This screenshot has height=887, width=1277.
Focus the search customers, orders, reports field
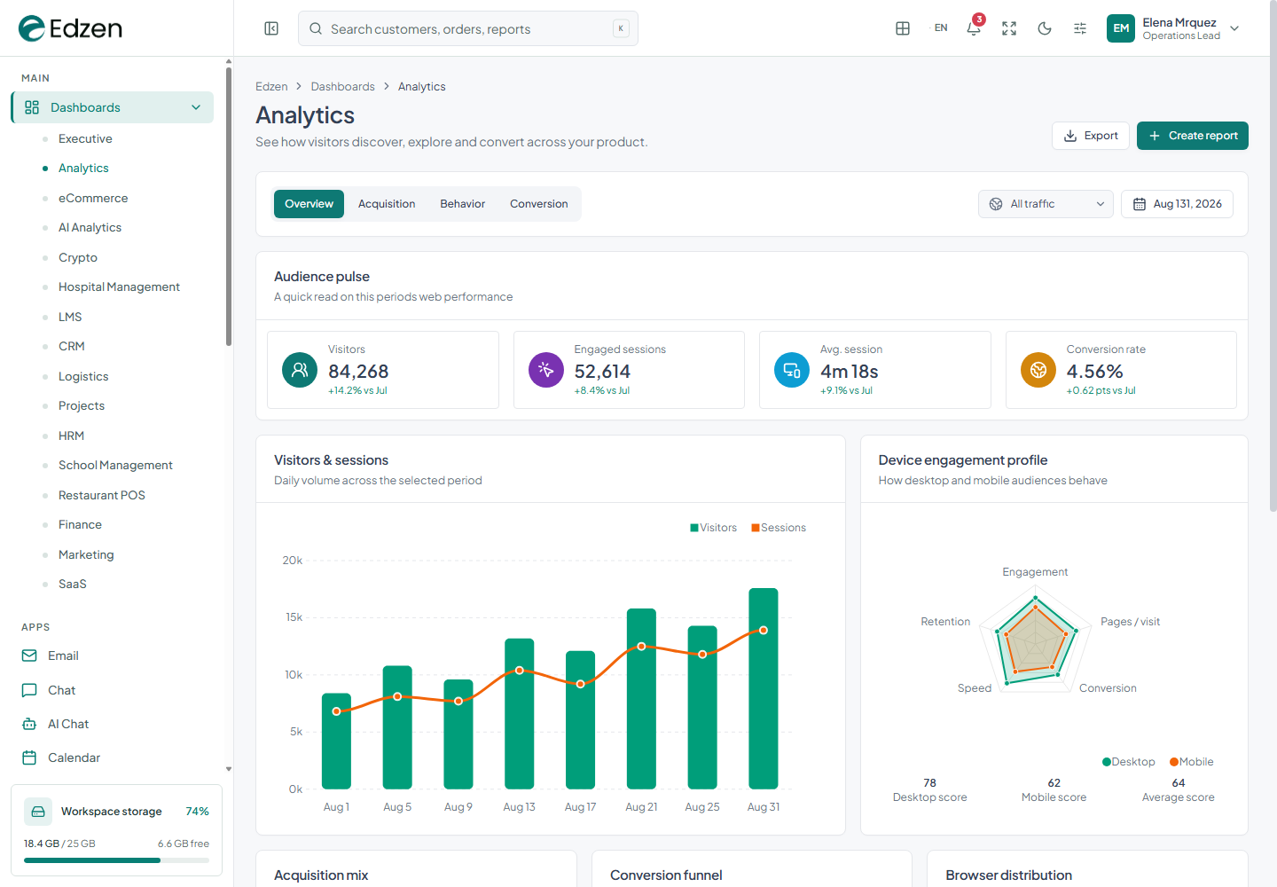tap(468, 28)
